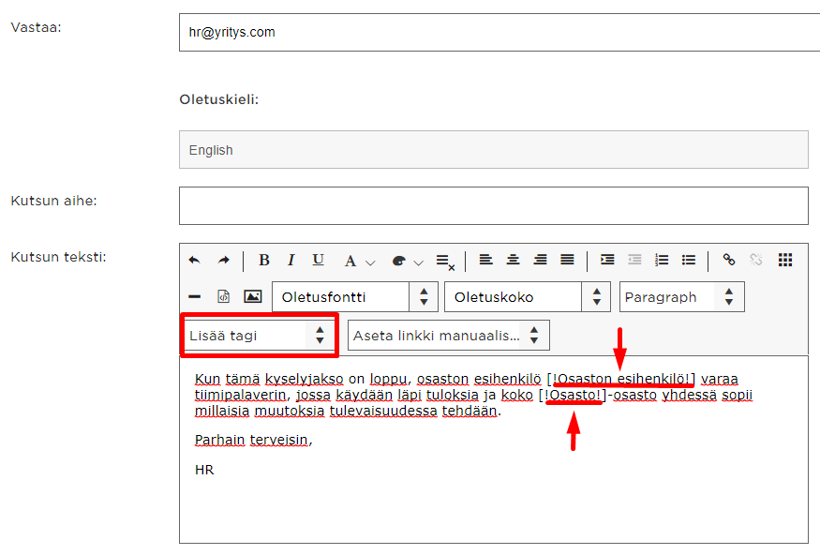
Task: Open the Oletusfontti font dropdown
Action: click(x=354, y=297)
